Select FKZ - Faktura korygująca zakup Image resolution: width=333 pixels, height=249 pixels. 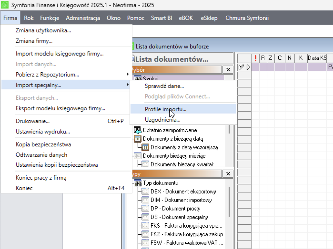coord(187,234)
